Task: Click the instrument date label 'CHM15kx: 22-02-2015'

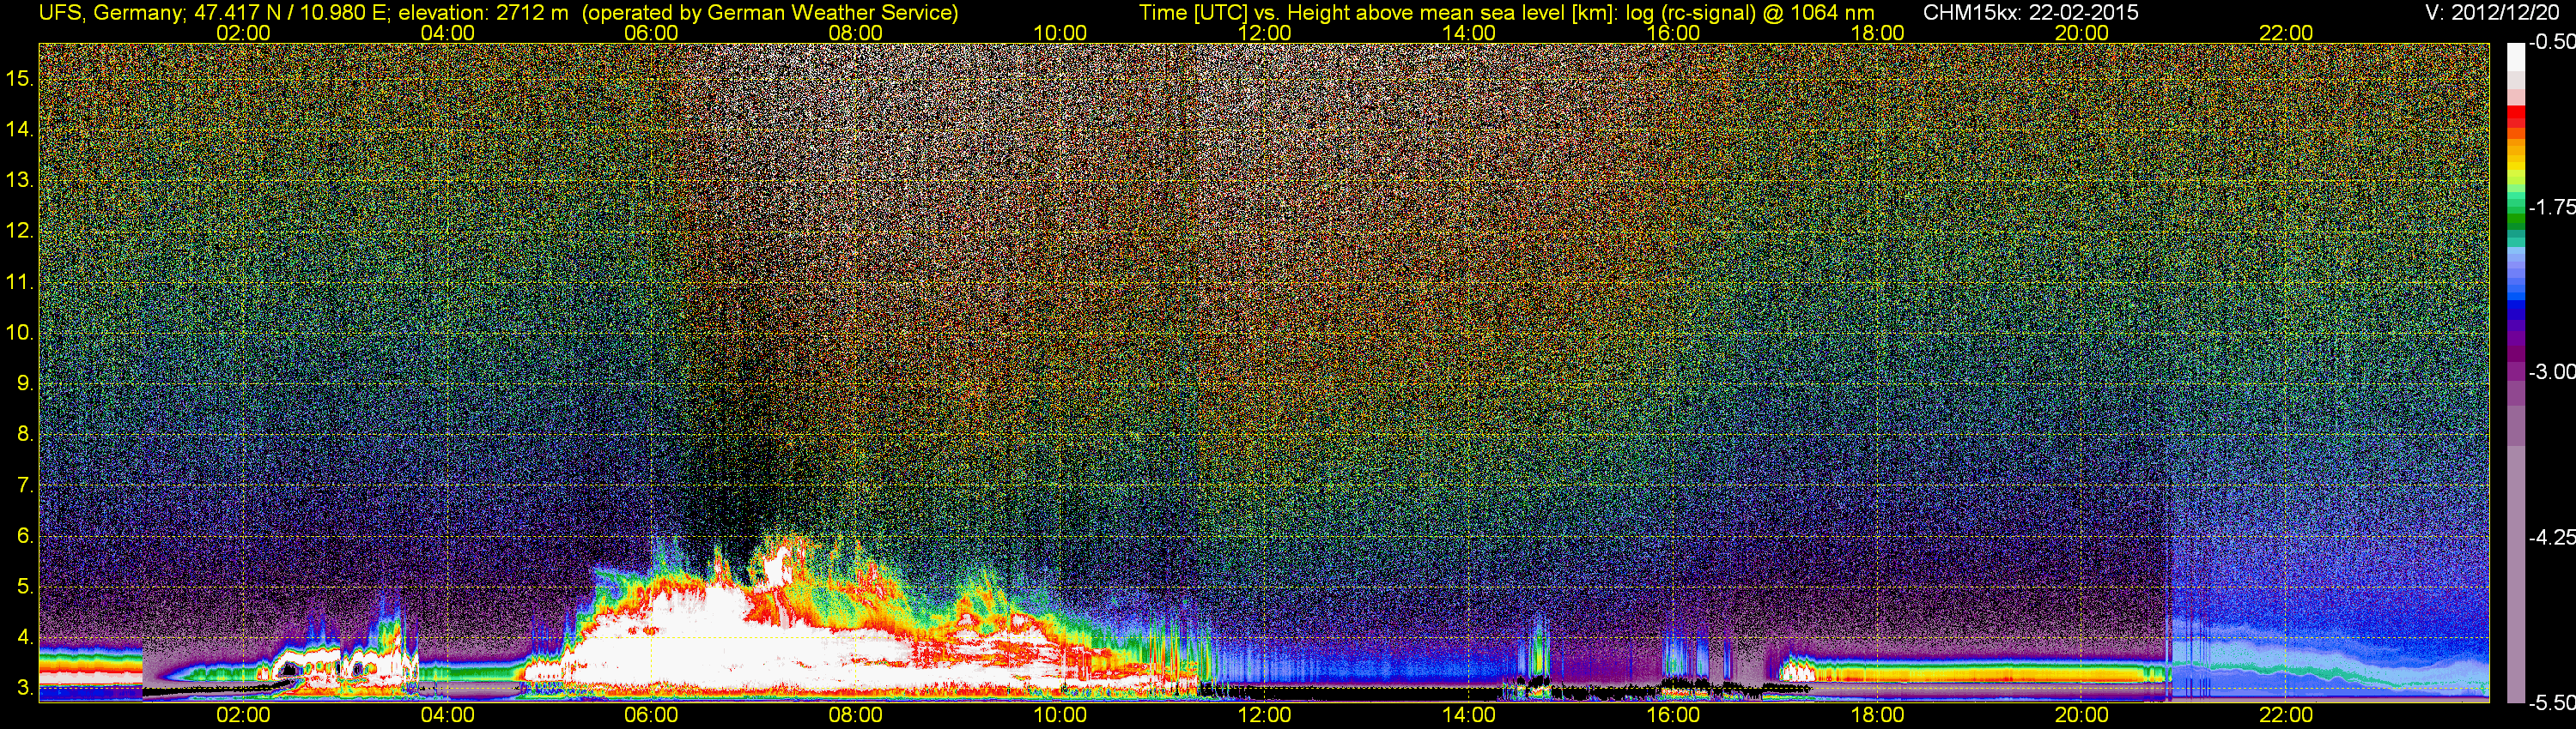Action: pyautogui.click(x=2030, y=13)
